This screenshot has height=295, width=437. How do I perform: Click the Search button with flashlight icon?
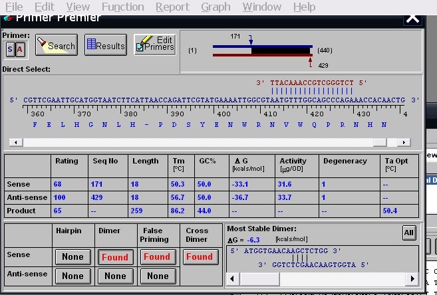[x=57, y=45]
